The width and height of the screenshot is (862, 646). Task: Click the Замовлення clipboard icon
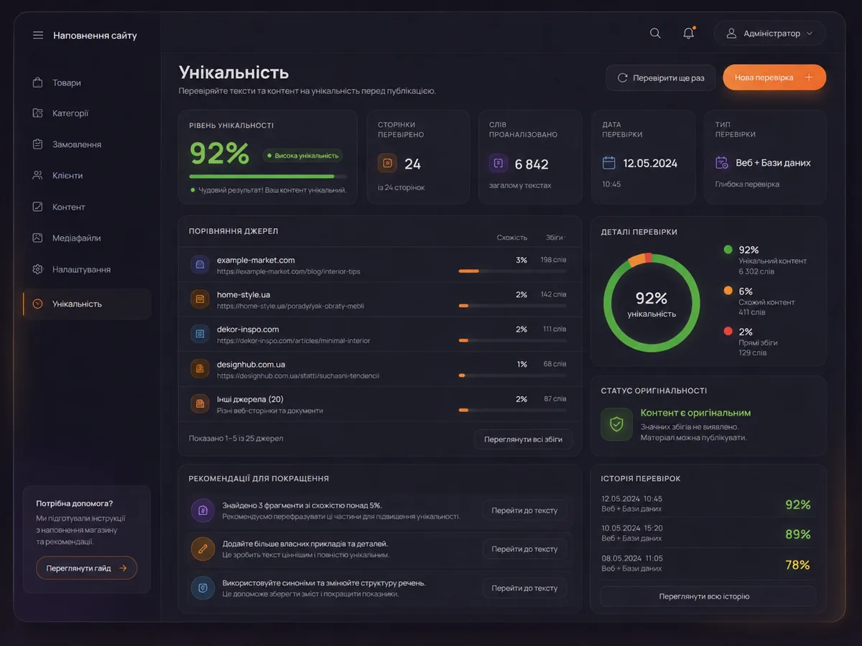tap(38, 144)
